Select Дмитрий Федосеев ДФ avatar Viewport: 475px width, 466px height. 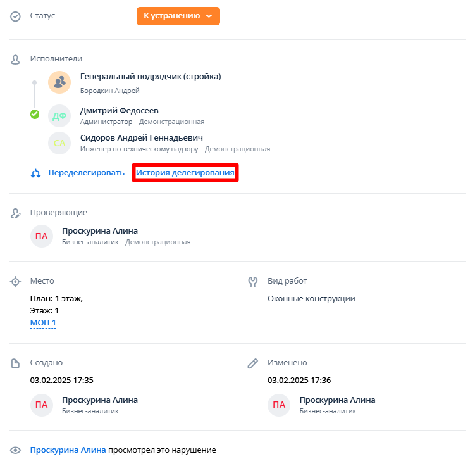[x=59, y=116]
